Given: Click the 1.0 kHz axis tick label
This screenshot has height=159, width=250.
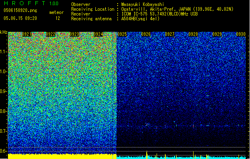Looking at the screenshot, I should coord(3,72).
